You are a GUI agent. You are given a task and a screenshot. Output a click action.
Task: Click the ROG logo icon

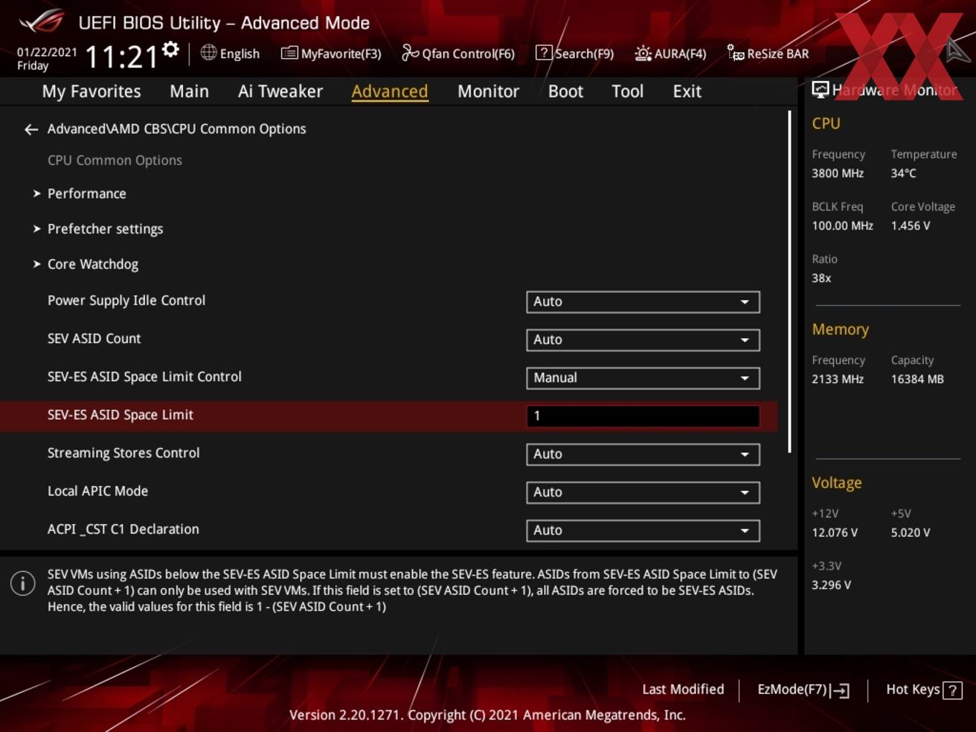coord(42,22)
